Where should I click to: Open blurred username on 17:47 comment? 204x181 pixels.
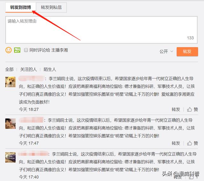point(31,120)
